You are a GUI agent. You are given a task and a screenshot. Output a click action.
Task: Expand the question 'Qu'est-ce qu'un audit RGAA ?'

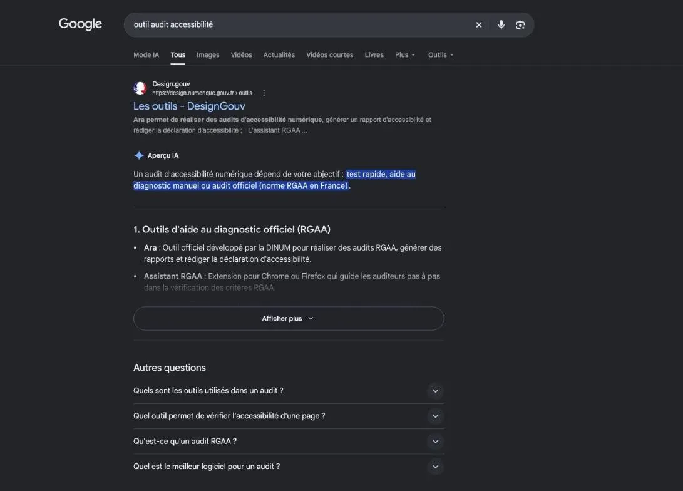(x=289, y=442)
